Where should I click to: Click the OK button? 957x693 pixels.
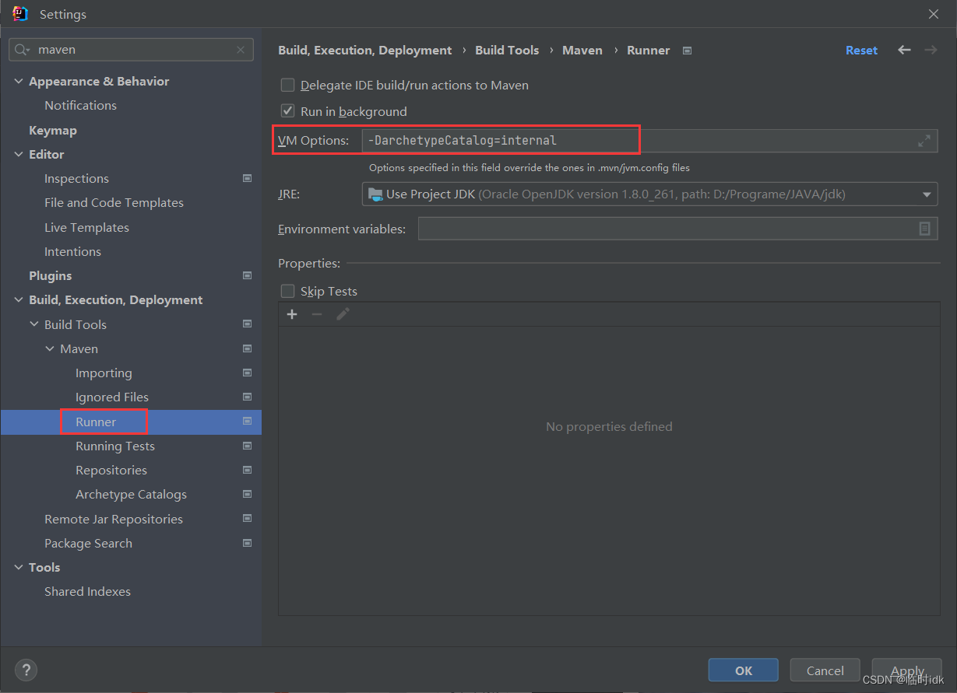click(x=744, y=670)
